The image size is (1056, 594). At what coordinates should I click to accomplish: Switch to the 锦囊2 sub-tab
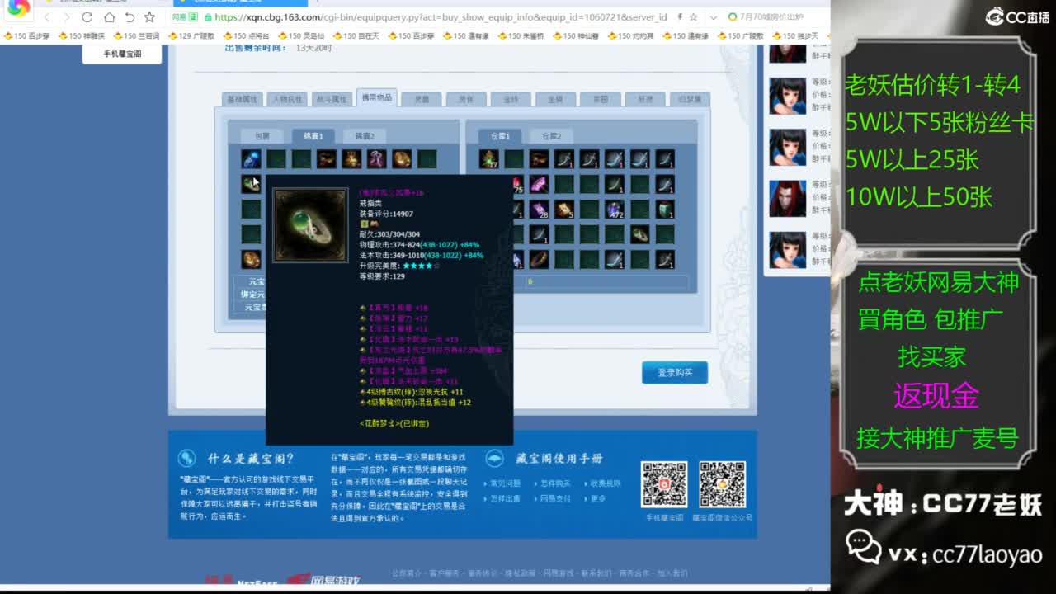[365, 135]
